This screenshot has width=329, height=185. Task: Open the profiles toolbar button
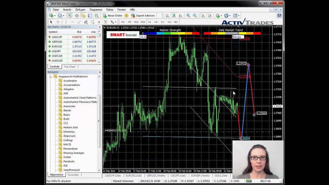coord(60,16)
